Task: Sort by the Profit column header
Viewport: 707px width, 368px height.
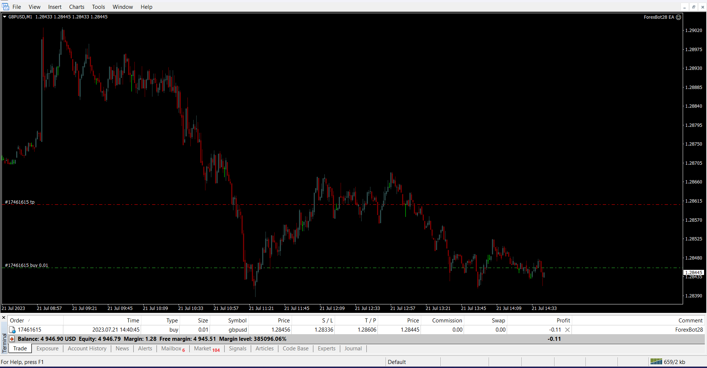Action: (x=563, y=321)
